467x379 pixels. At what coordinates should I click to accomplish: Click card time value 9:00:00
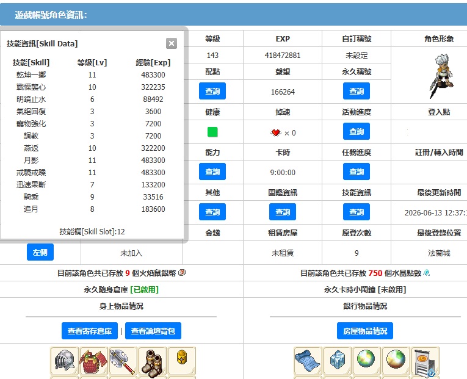point(283,172)
